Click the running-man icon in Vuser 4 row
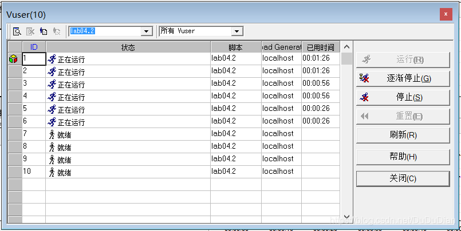 pos(52,97)
